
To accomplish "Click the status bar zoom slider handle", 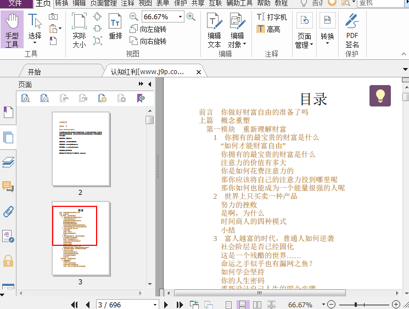I will [x=356, y=304].
